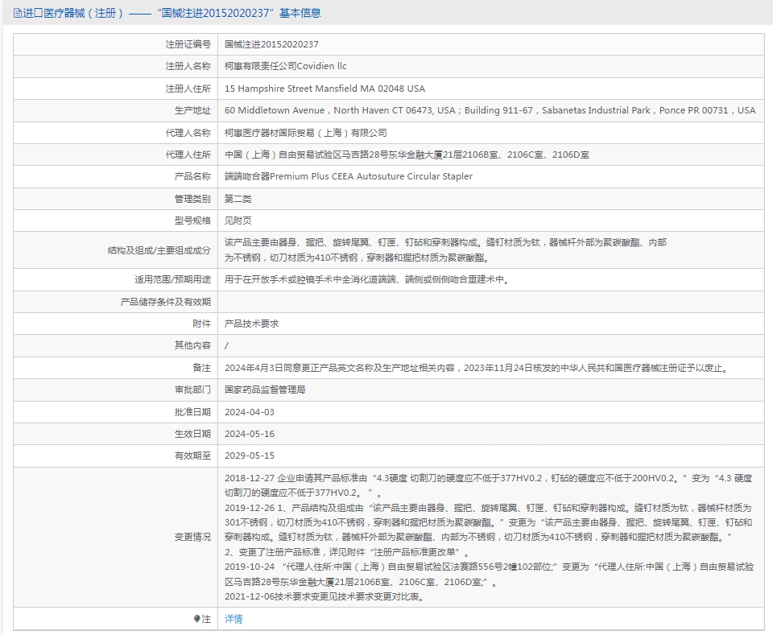Click the 型号规格 label
Viewport: 773px width, 635px height.
[x=192, y=221]
